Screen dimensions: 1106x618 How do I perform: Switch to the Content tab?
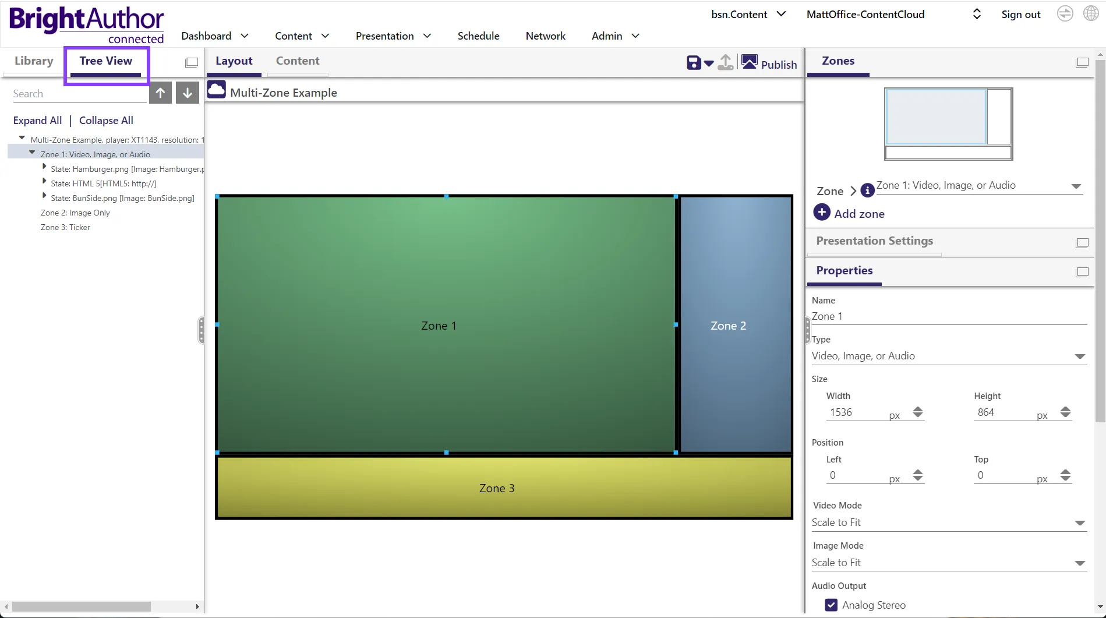click(298, 61)
